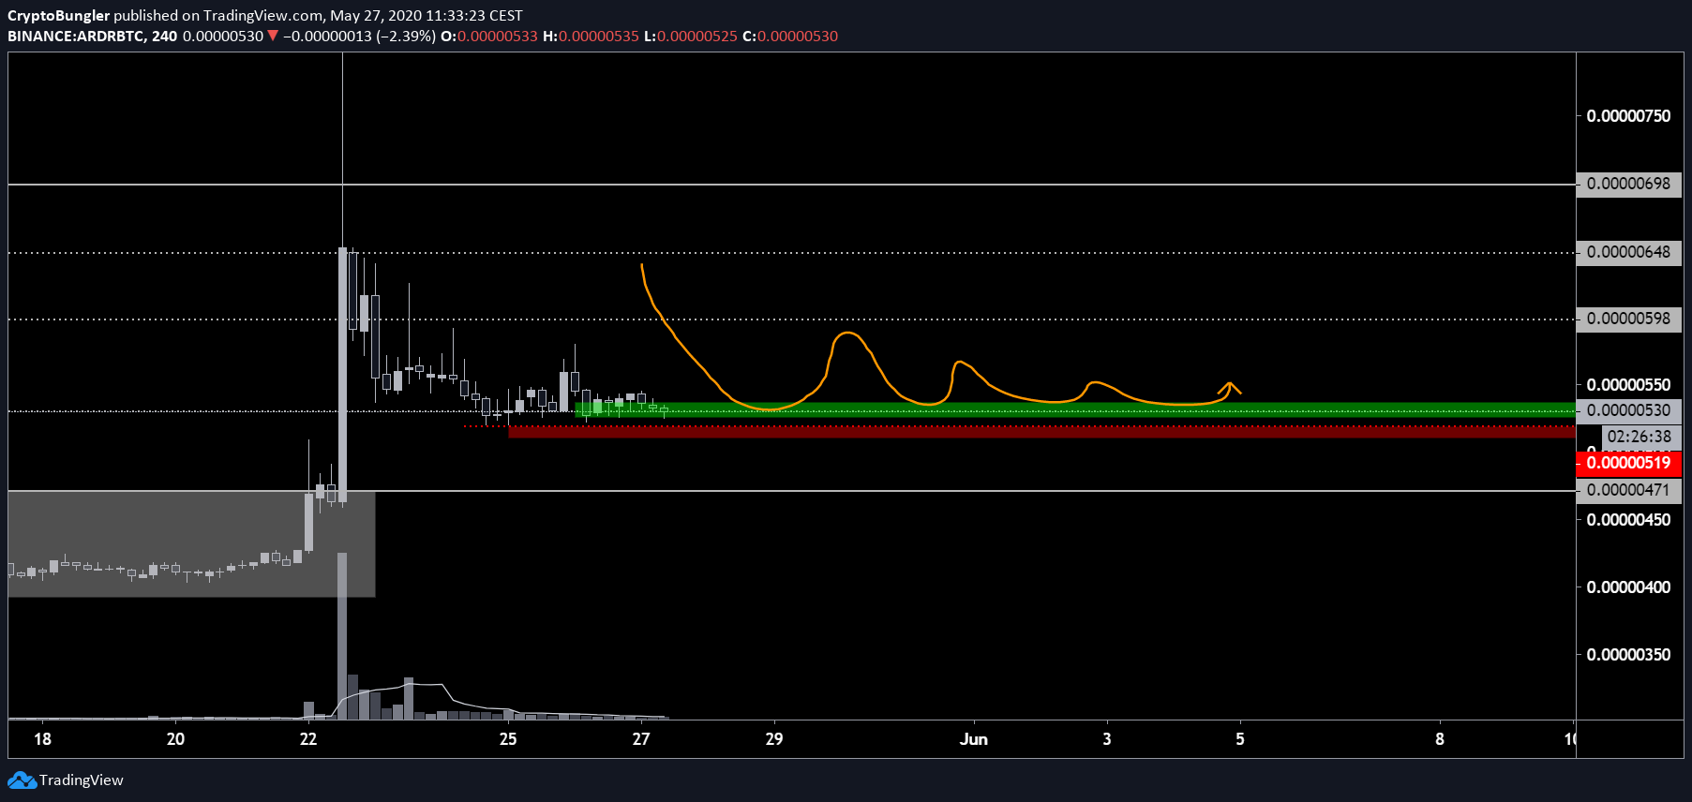Click the TradingView wordmark text
This screenshot has width=1692, height=802.
coord(82,780)
